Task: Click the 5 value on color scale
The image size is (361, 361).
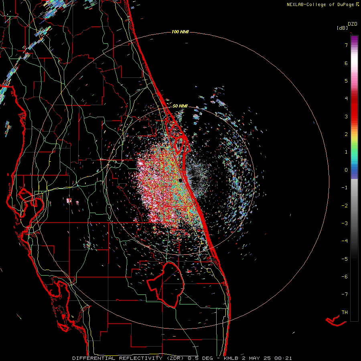Action: (346, 81)
